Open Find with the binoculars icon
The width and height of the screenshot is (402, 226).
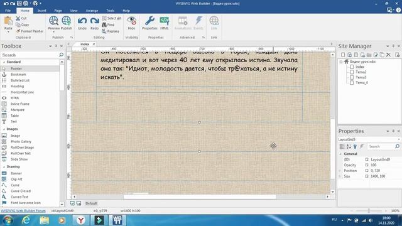pyautogui.click(x=104, y=24)
